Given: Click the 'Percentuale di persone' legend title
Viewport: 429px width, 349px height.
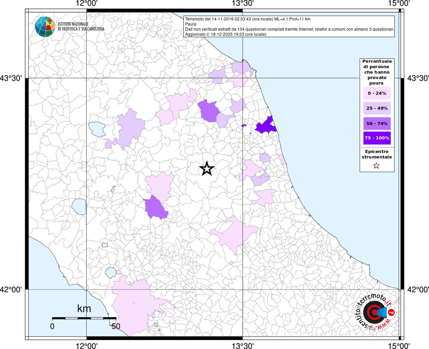Looking at the screenshot, I should point(377,72).
